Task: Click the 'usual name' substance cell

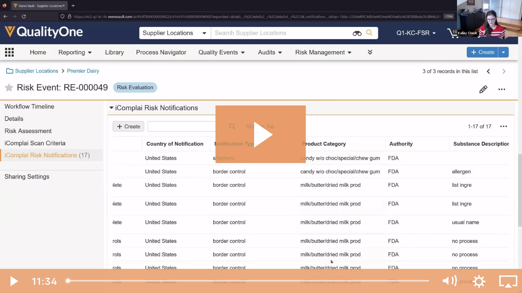Action: point(466,222)
